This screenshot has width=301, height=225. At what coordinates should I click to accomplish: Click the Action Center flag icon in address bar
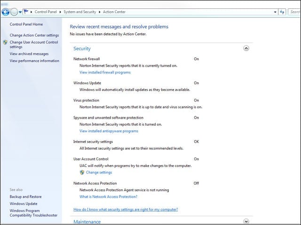[26, 12]
